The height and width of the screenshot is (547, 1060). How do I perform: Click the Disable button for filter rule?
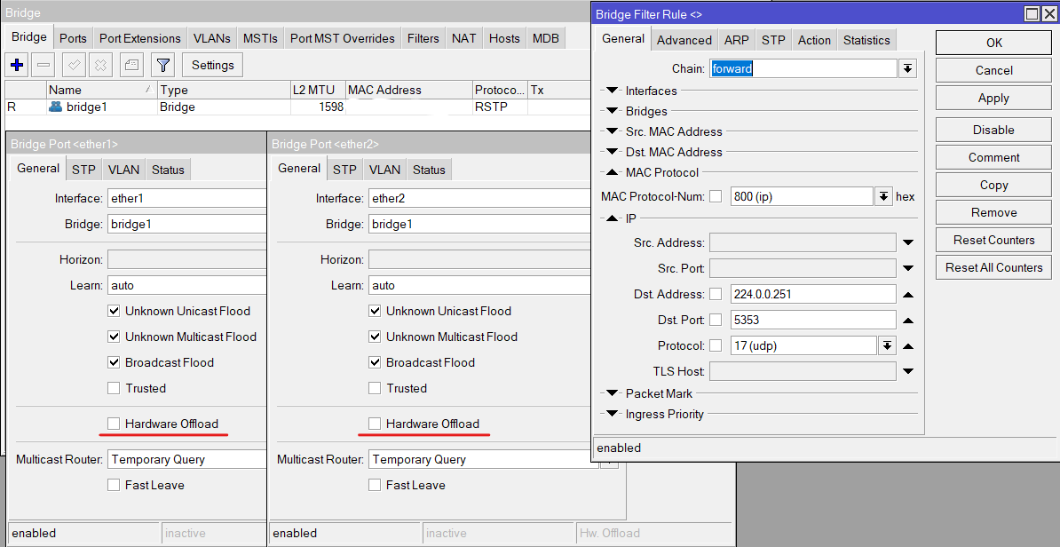(x=993, y=130)
